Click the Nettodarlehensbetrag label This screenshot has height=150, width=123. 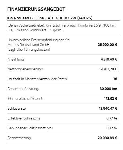tap(25, 69)
